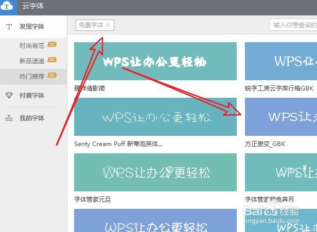Click the 字体管家元旦 font name
317x232 pixels.
click(x=93, y=200)
